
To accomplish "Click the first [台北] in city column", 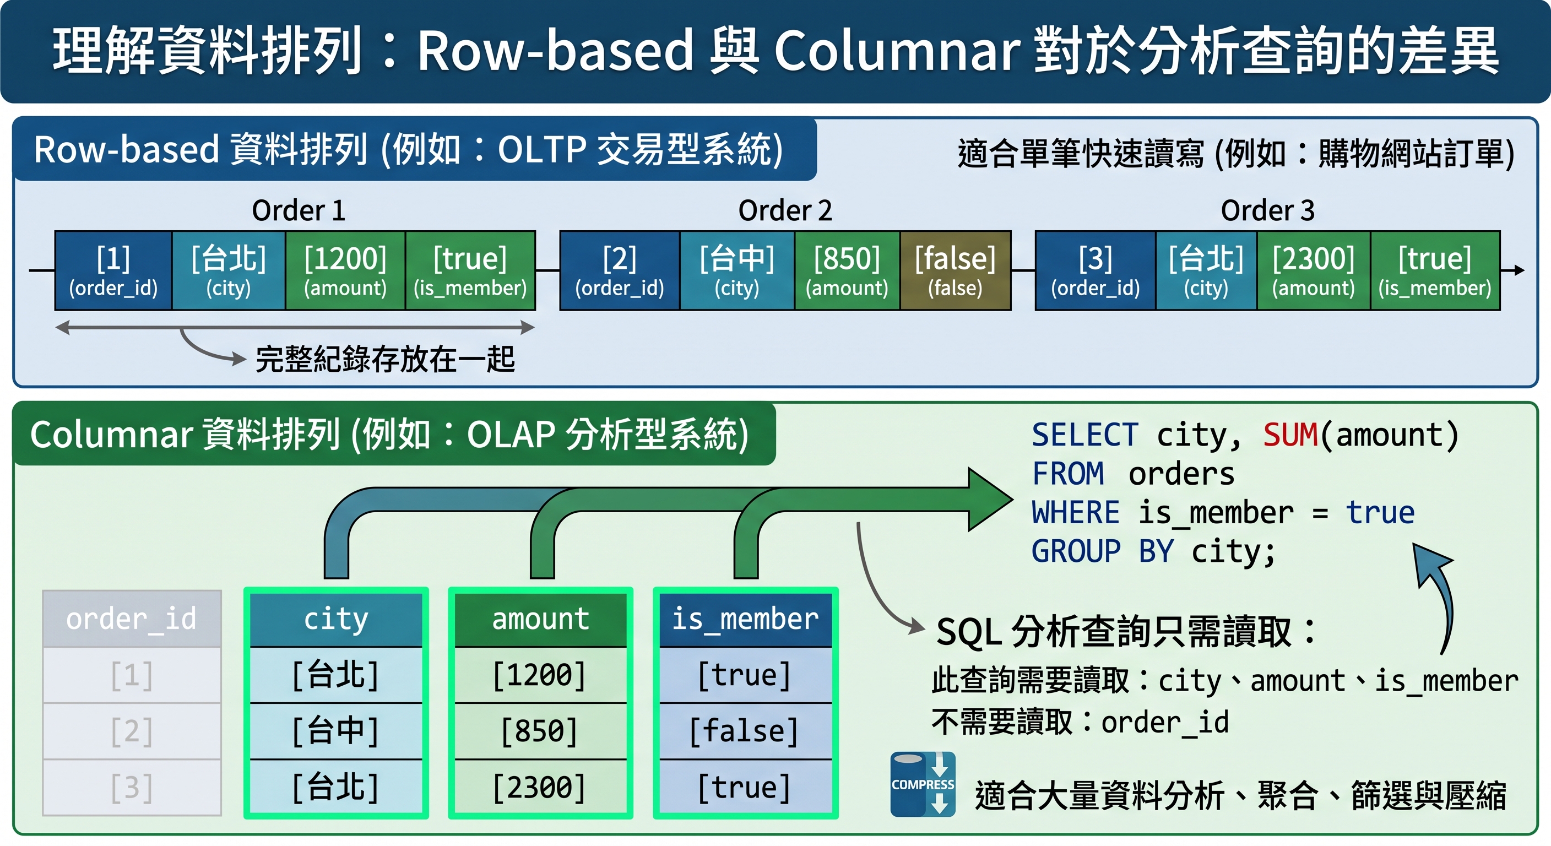I will pos(336,675).
